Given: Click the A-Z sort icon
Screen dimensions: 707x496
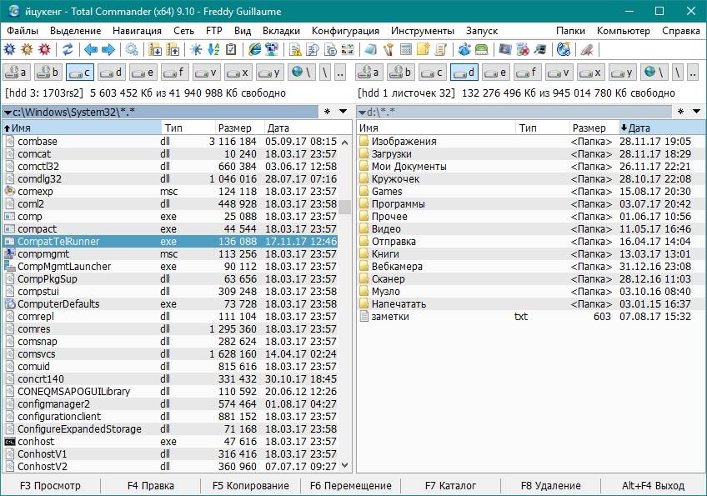Looking at the screenshot, I should (x=213, y=49).
